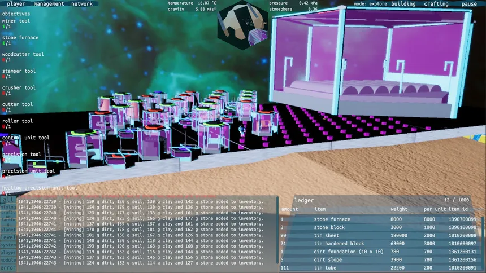Select 'tin sheet' ledger row
The image size is (486, 273).
[x=379, y=235]
